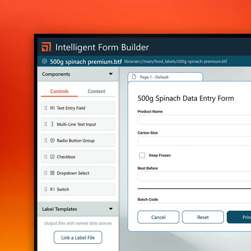The width and height of the screenshot is (251, 251).
Task: Click the settings gear beside the file name
Action: click(x=45, y=61)
